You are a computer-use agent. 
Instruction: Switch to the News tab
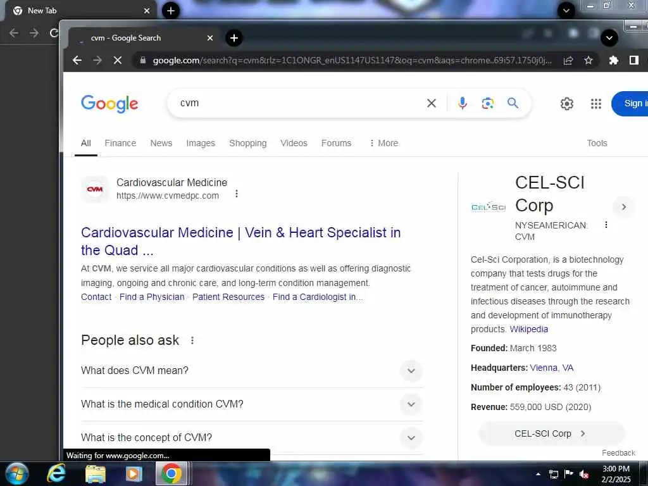click(161, 143)
